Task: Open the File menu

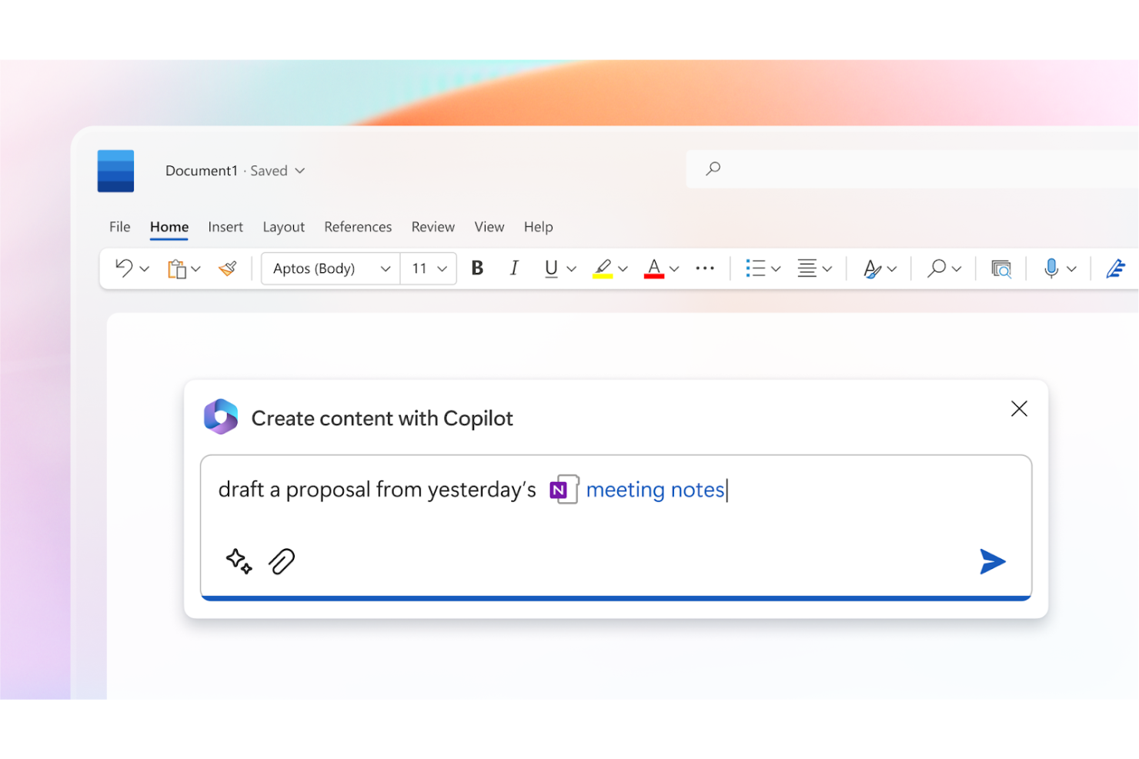Action: [x=119, y=227]
